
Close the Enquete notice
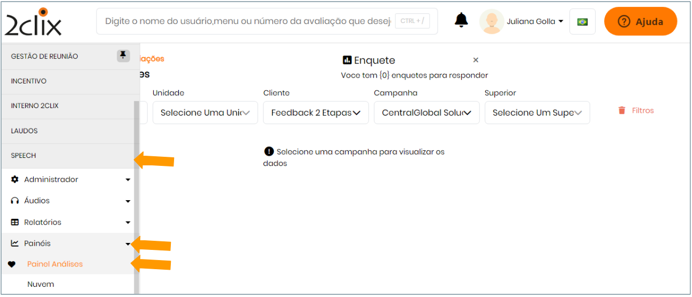pos(476,60)
